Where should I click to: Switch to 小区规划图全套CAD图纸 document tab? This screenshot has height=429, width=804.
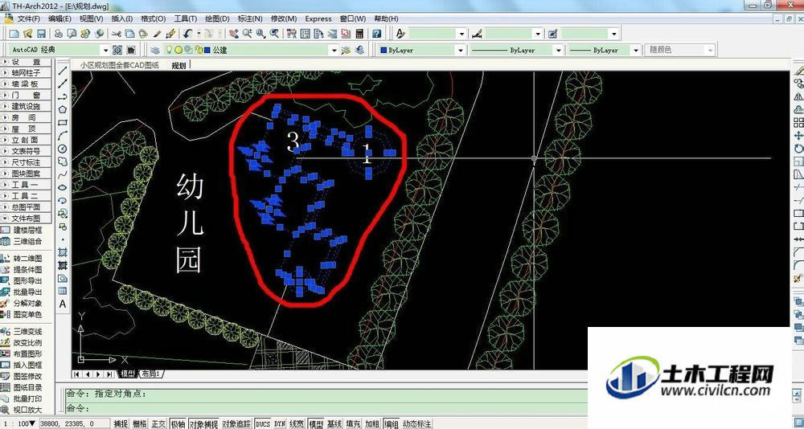click(x=120, y=65)
